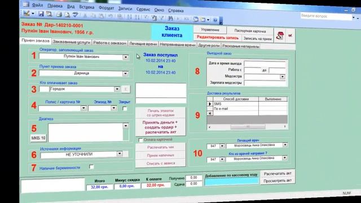The width and height of the screenshot is (361, 203).
Task: Open the 'Файл' menu
Action: point(37,5)
